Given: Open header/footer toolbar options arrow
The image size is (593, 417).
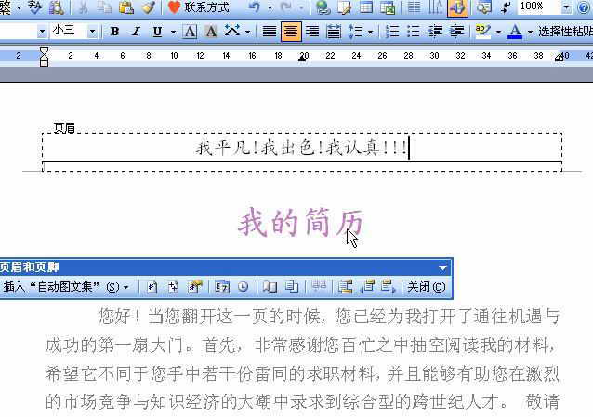Looking at the screenshot, I should [442, 267].
